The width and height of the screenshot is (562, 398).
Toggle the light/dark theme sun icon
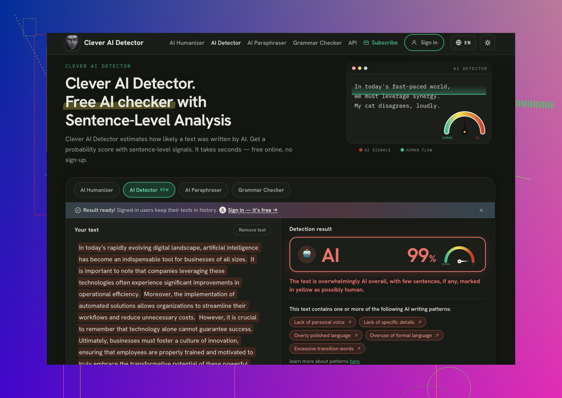click(x=487, y=43)
